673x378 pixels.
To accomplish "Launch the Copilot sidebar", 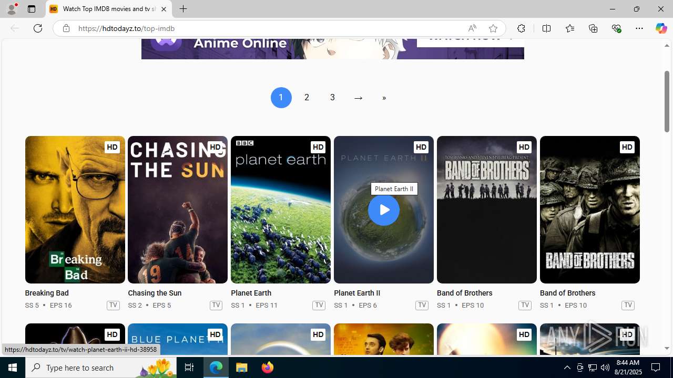I will [x=661, y=28].
